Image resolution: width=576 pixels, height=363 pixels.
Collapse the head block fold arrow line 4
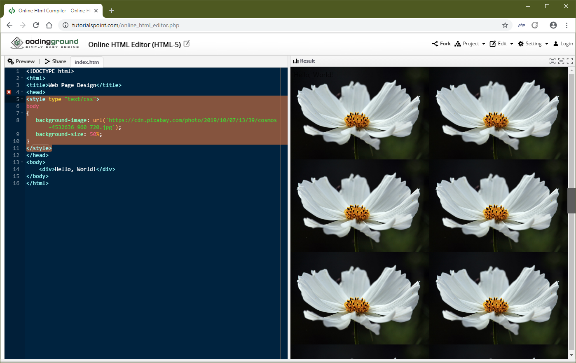[22, 92]
